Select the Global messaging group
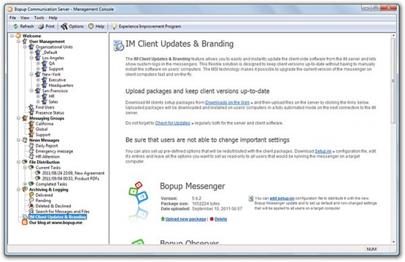Screen dimensions: 405x262 point(42,129)
